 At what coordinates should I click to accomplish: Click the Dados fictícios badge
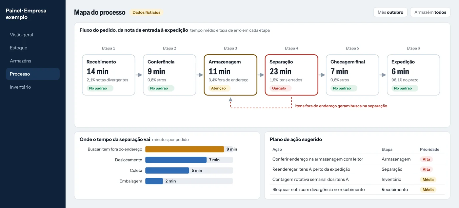(146, 12)
